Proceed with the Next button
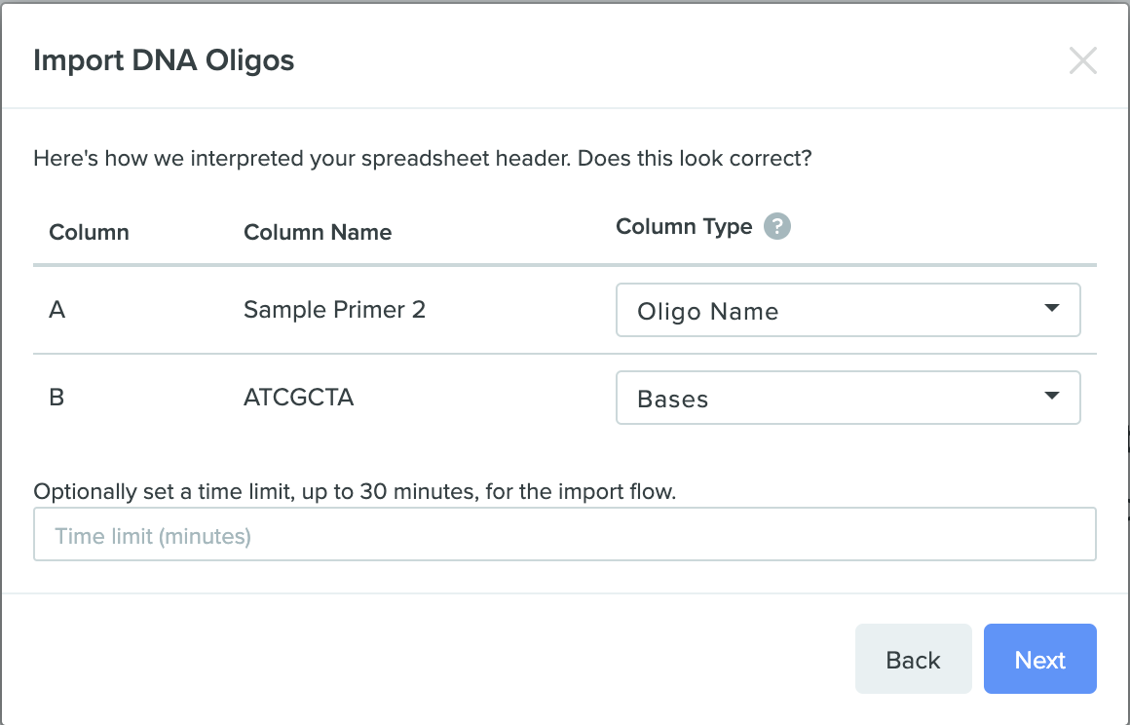1130x725 pixels. [1040, 659]
